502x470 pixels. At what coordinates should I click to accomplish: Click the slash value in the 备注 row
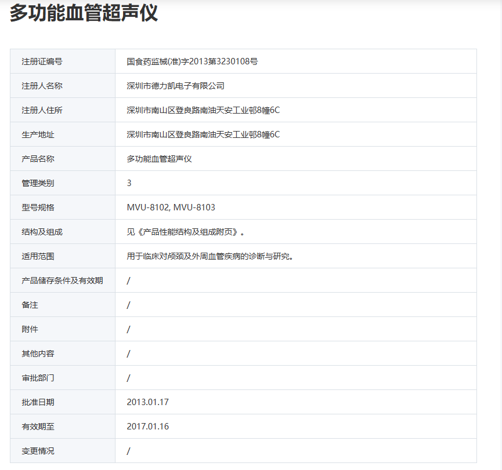tap(129, 305)
